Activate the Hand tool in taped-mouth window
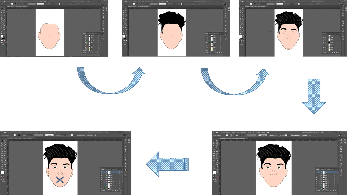347x195 pixels. pos(2,169)
